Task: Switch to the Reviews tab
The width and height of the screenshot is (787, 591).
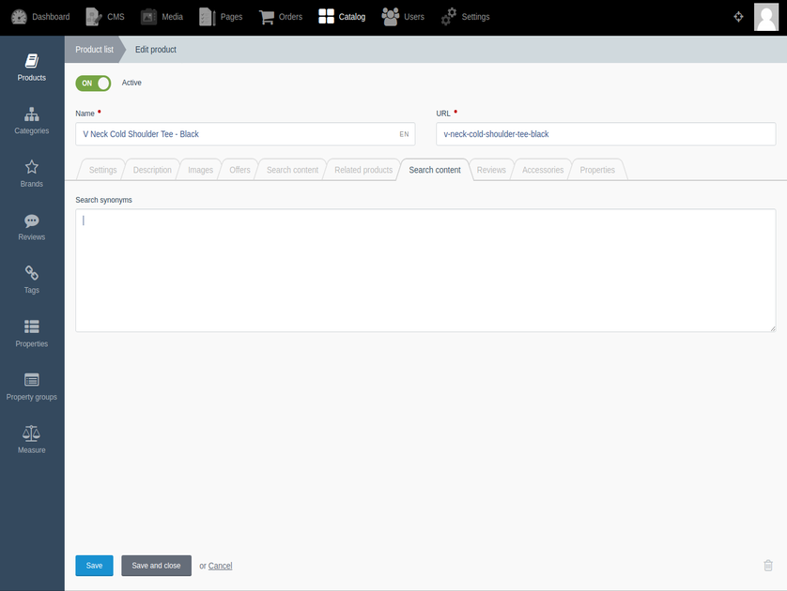Action: 491,170
